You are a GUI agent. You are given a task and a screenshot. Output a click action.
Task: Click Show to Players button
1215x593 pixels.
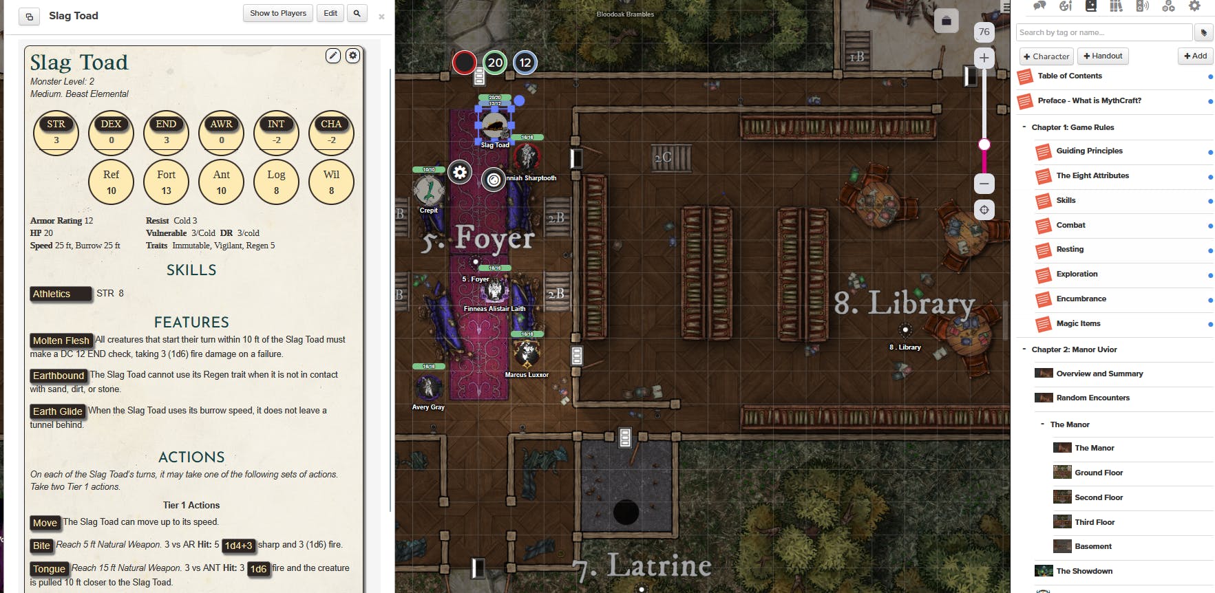pyautogui.click(x=278, y=13)
